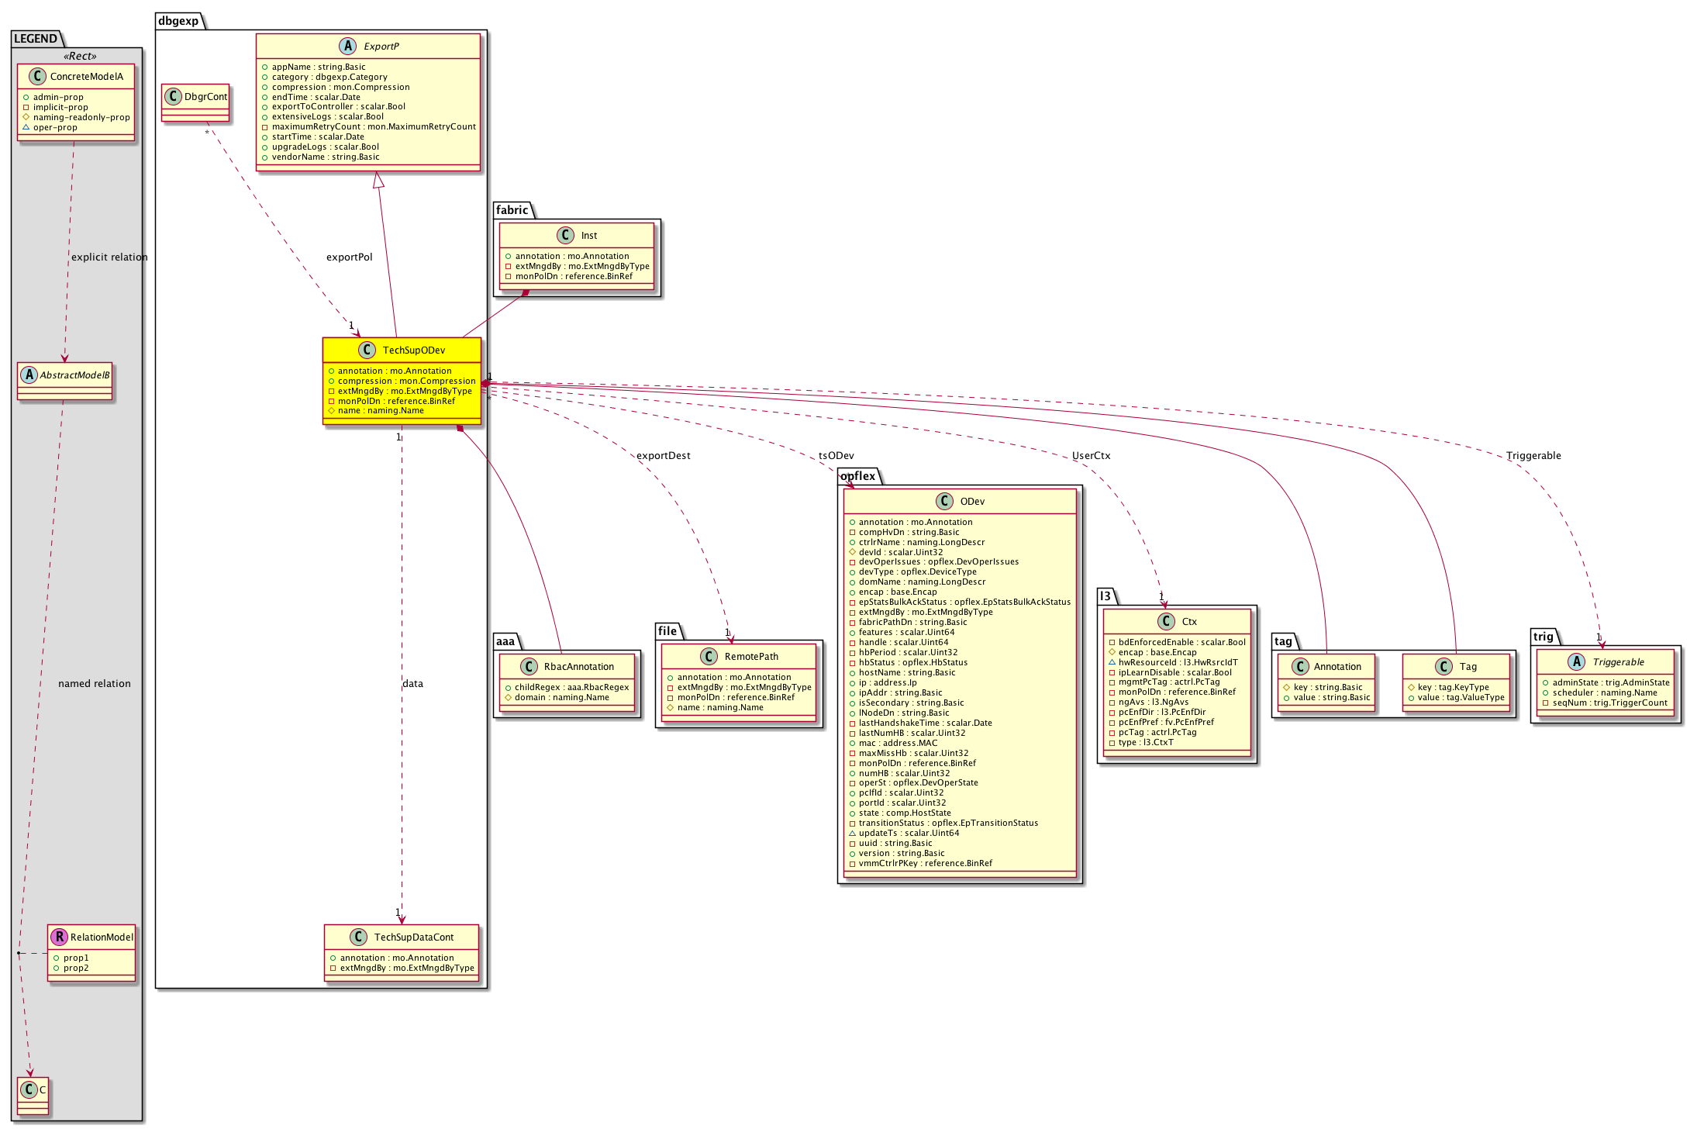
Task: Click the Triggerable abstract class icon
Action: pyautogui.click(x=1576, y=661)
